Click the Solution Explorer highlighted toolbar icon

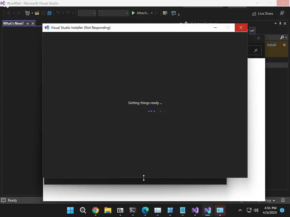pos(252,31)
